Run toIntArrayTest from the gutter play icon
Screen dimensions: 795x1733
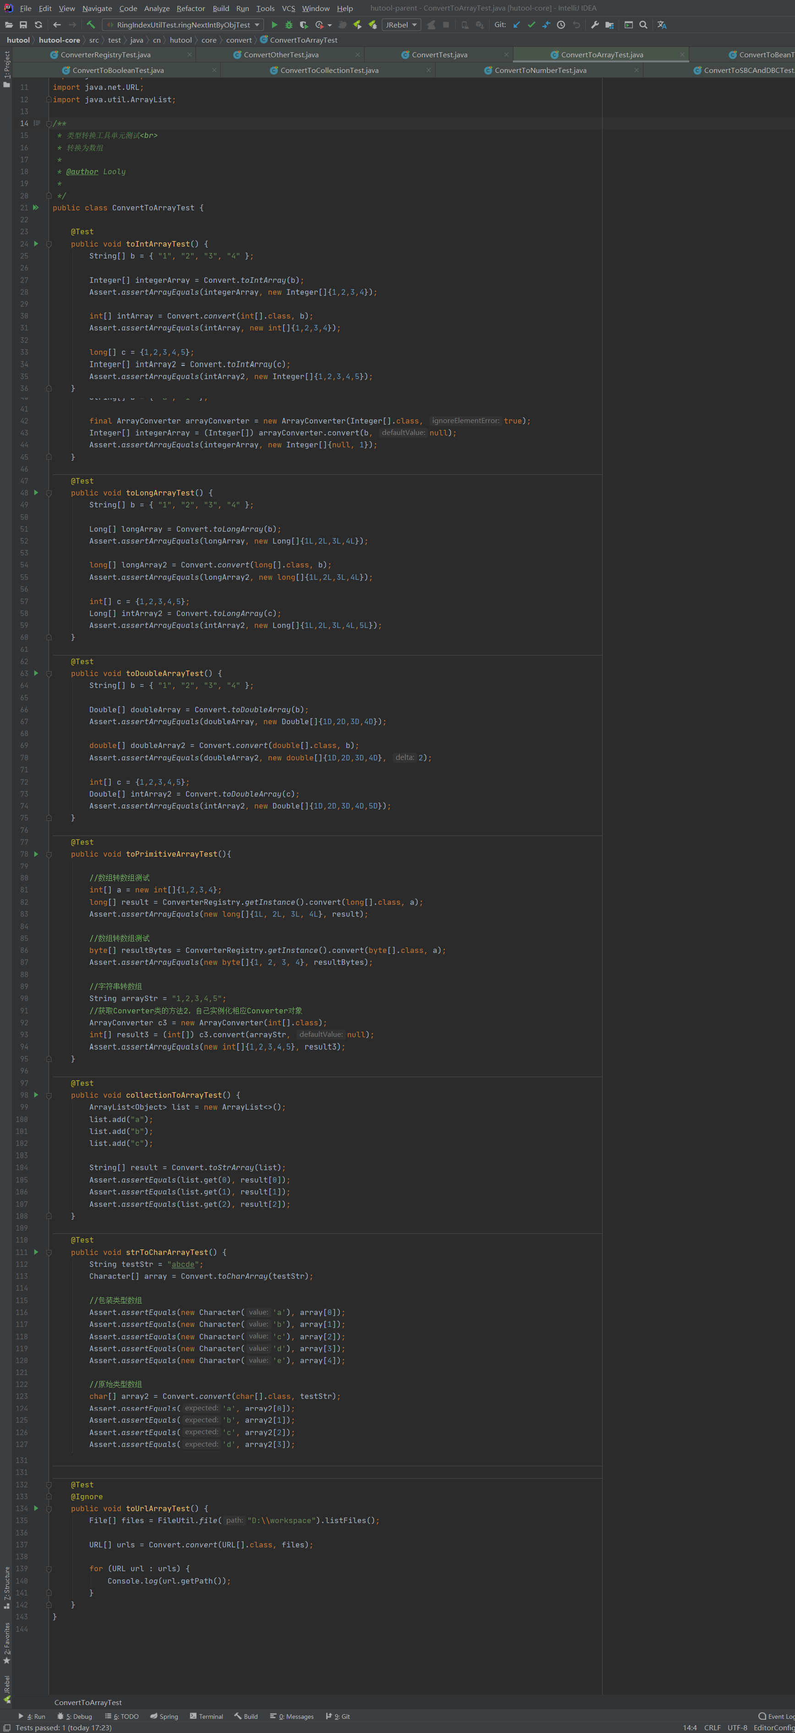[x=36, y=243]
